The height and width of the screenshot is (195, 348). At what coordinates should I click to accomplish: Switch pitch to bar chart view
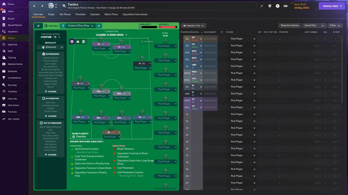[x=78, y=41]
